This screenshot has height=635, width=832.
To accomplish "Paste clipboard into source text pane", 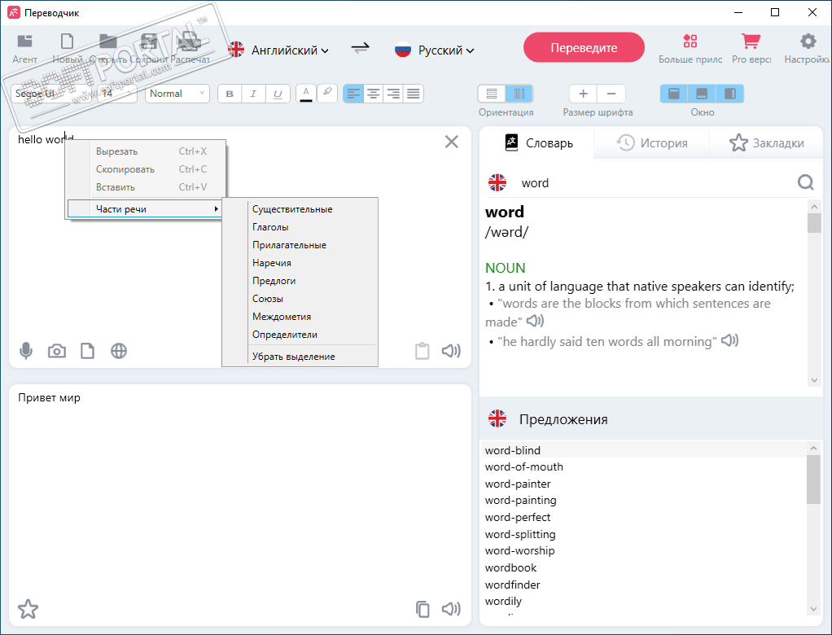I will click(x=423, y=351).
